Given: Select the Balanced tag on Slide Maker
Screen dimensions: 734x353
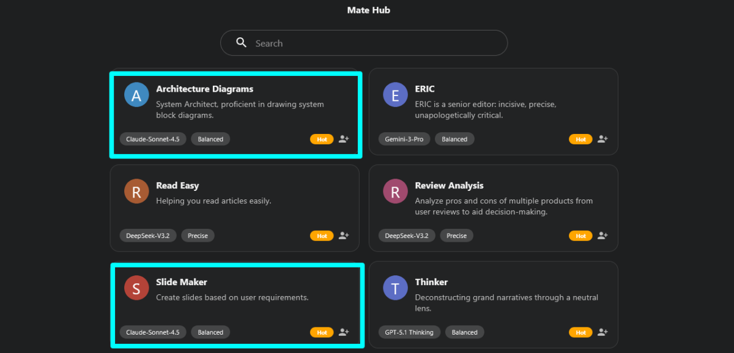Looking at the screenshot, I should pyautogui.click(x=210, y=332).
